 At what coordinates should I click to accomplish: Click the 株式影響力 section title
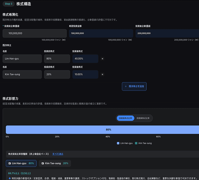(10, 99)
